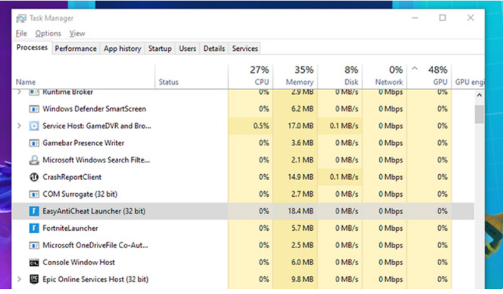Select the Console Window Host icon
Image resolution: width=503 pixels, height=294 pixels.
click(34, 263)
